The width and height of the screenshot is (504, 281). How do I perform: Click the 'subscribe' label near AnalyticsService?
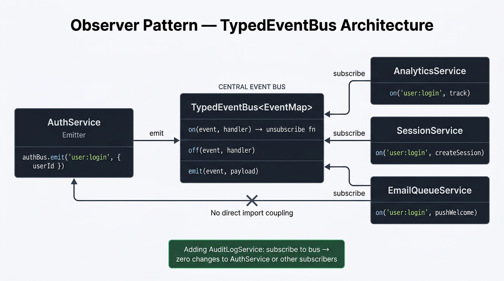(349, 74)
